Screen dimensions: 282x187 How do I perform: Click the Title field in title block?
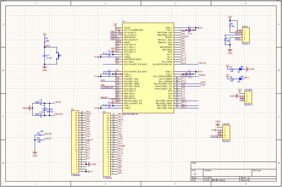[x=234, y=165]
